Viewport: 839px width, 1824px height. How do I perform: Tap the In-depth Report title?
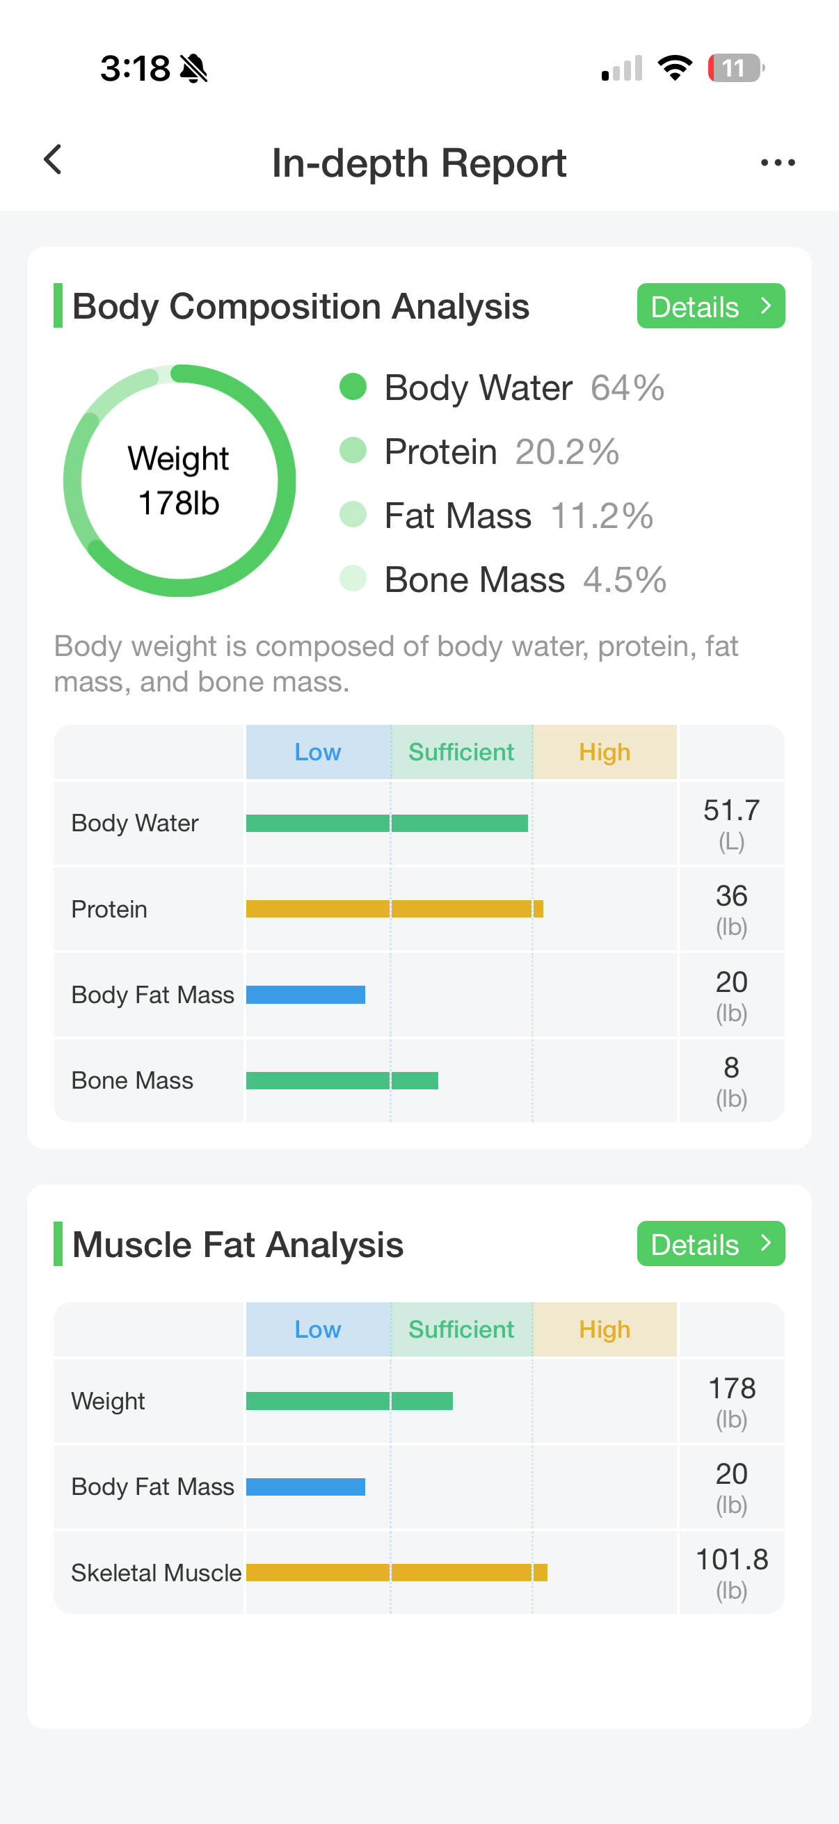[419, 163]
